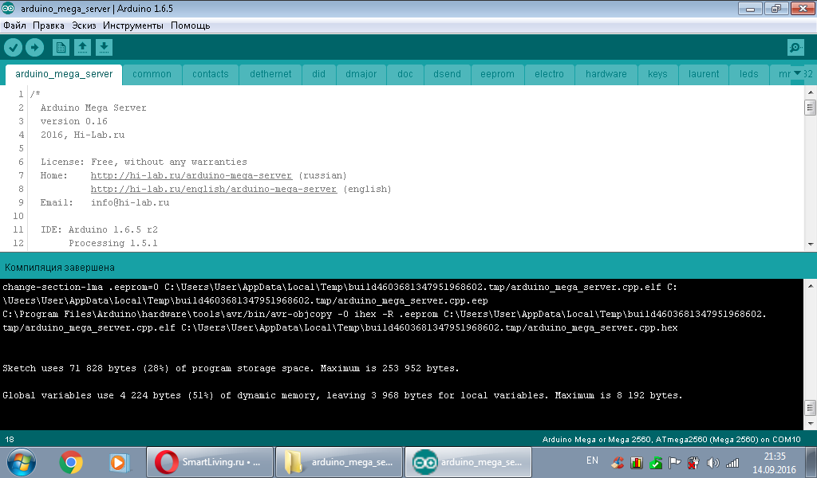The width and height of the screenshot is (817, 478).
Task: Click the 'Arduino Mega Server' comment line
Action: point(93,108)
